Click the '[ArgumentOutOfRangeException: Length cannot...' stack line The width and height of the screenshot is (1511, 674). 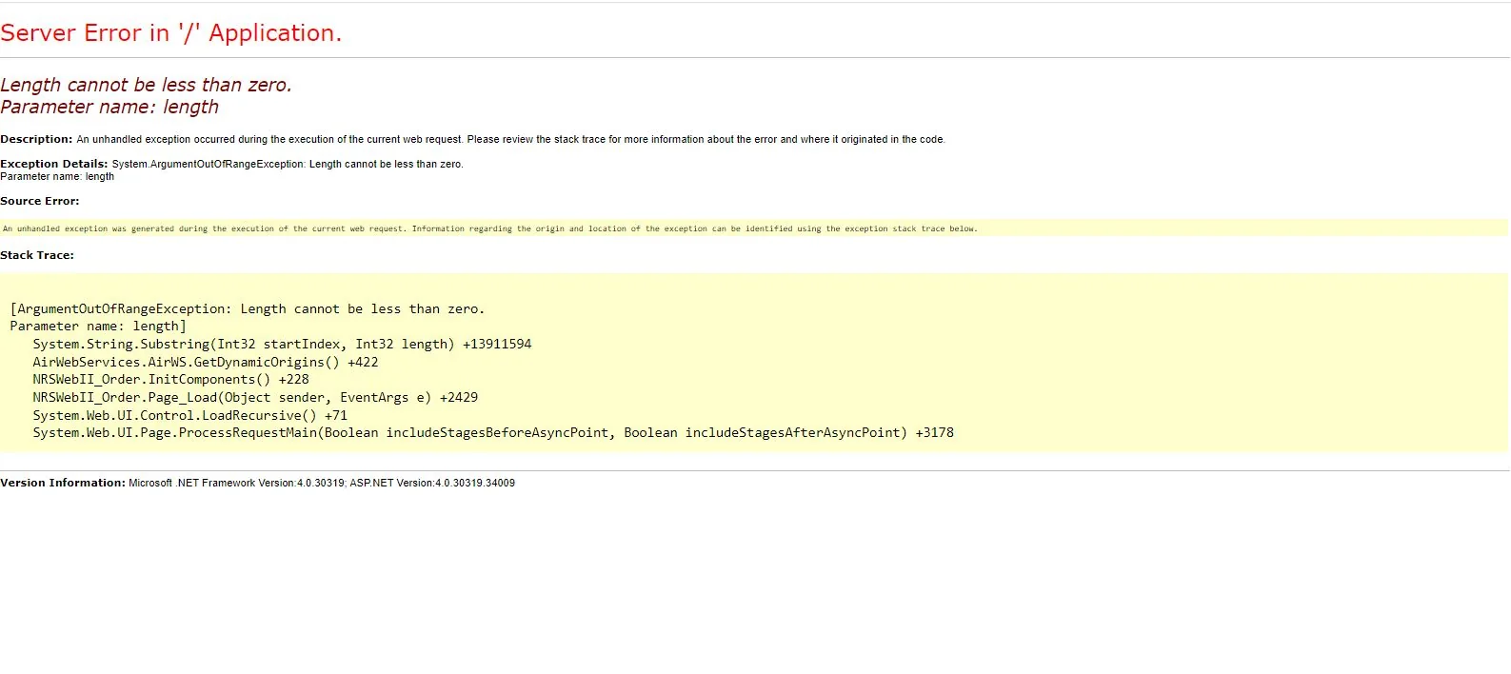pyautogui.click(x=248, y=308)
